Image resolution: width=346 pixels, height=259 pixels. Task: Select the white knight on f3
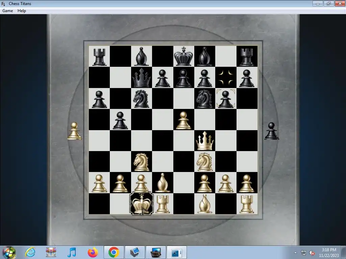point(205,162)
